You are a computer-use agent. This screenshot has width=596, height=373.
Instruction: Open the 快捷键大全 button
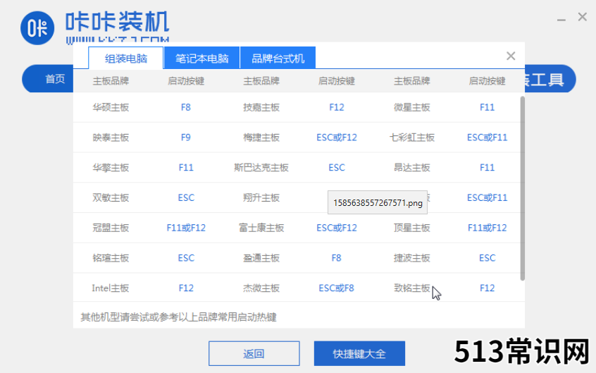click(359, 353)
